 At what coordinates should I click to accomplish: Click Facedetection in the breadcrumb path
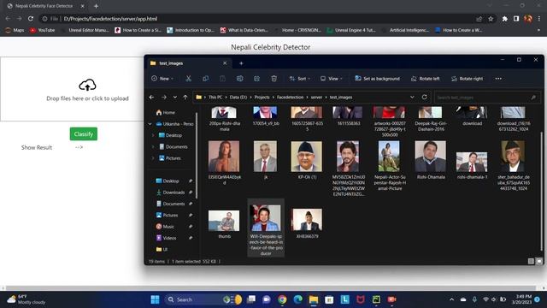(291, 97)
